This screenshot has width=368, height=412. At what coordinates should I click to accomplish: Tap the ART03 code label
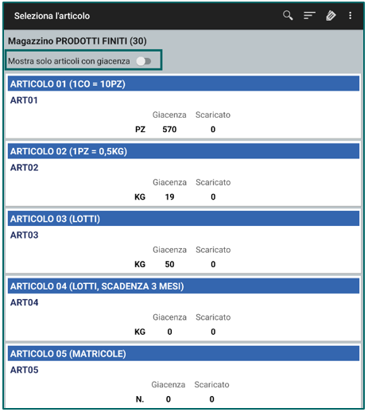[25, 235]
